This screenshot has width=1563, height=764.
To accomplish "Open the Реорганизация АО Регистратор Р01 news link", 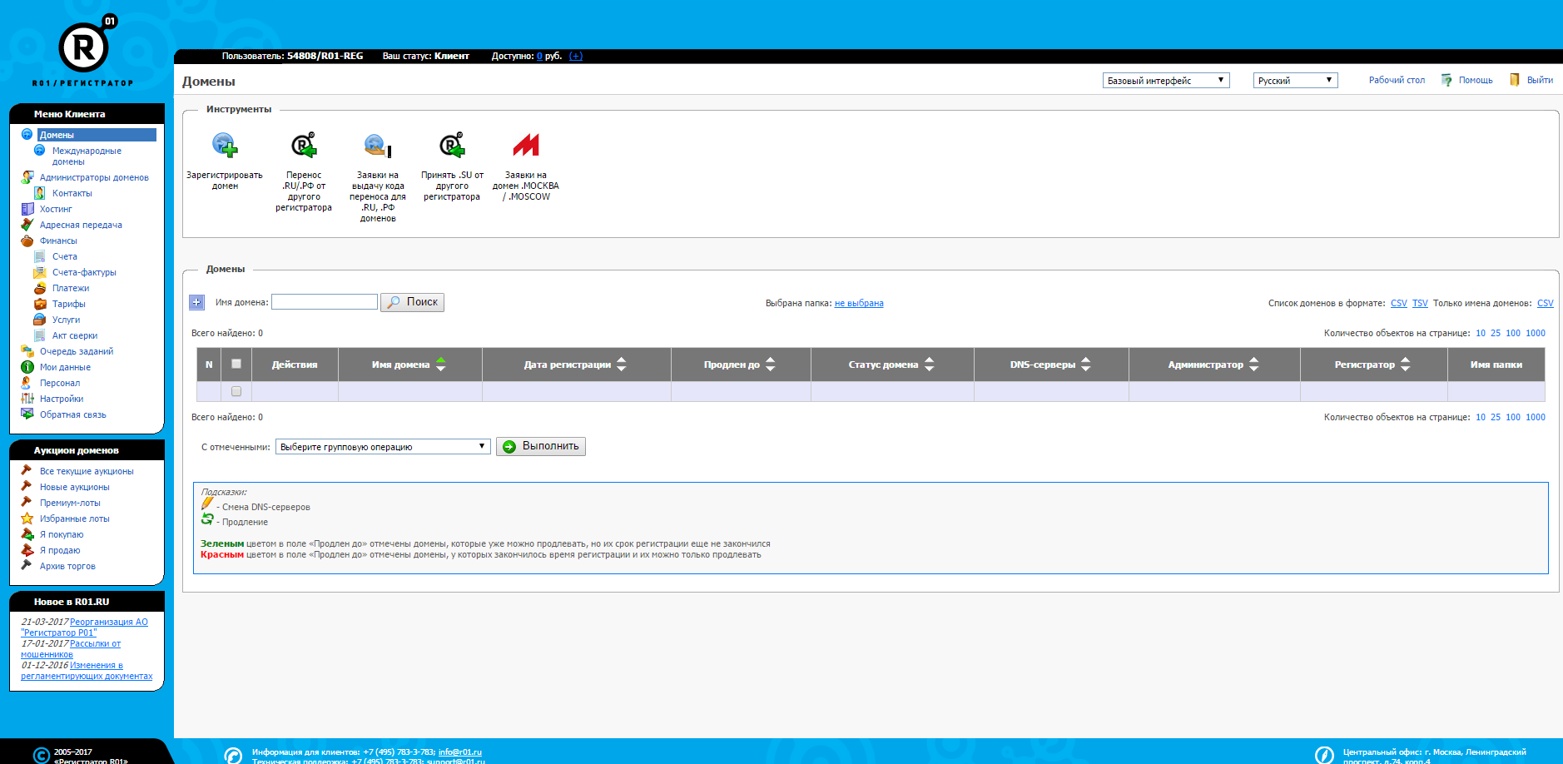I will point(84,627).
